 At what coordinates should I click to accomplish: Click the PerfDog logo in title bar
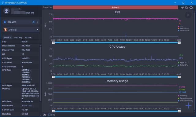point(3,3)
